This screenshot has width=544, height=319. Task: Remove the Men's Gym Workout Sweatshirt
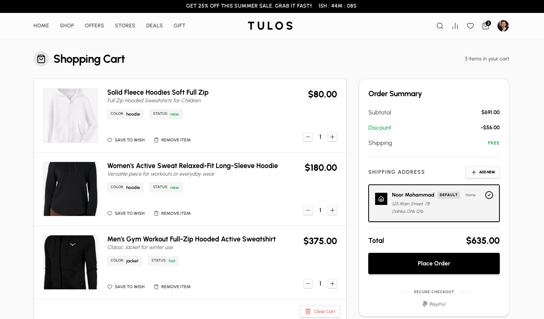[x=172, y=286]
